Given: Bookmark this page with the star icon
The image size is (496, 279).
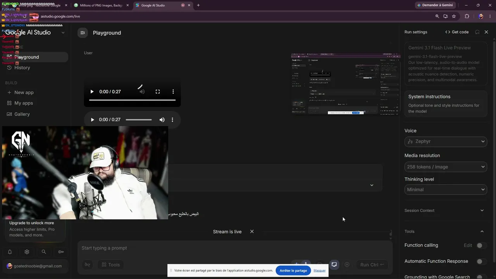Looking at the screenshot, I should click(x=454, y=16).
